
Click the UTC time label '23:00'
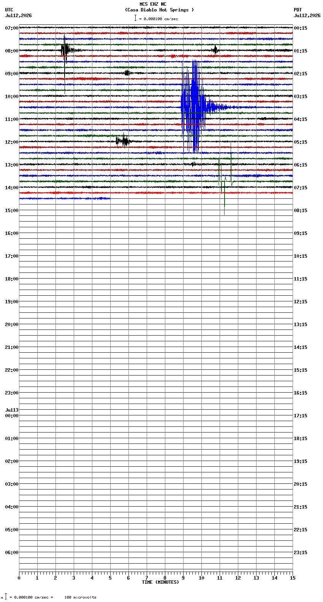click(12, 393)
